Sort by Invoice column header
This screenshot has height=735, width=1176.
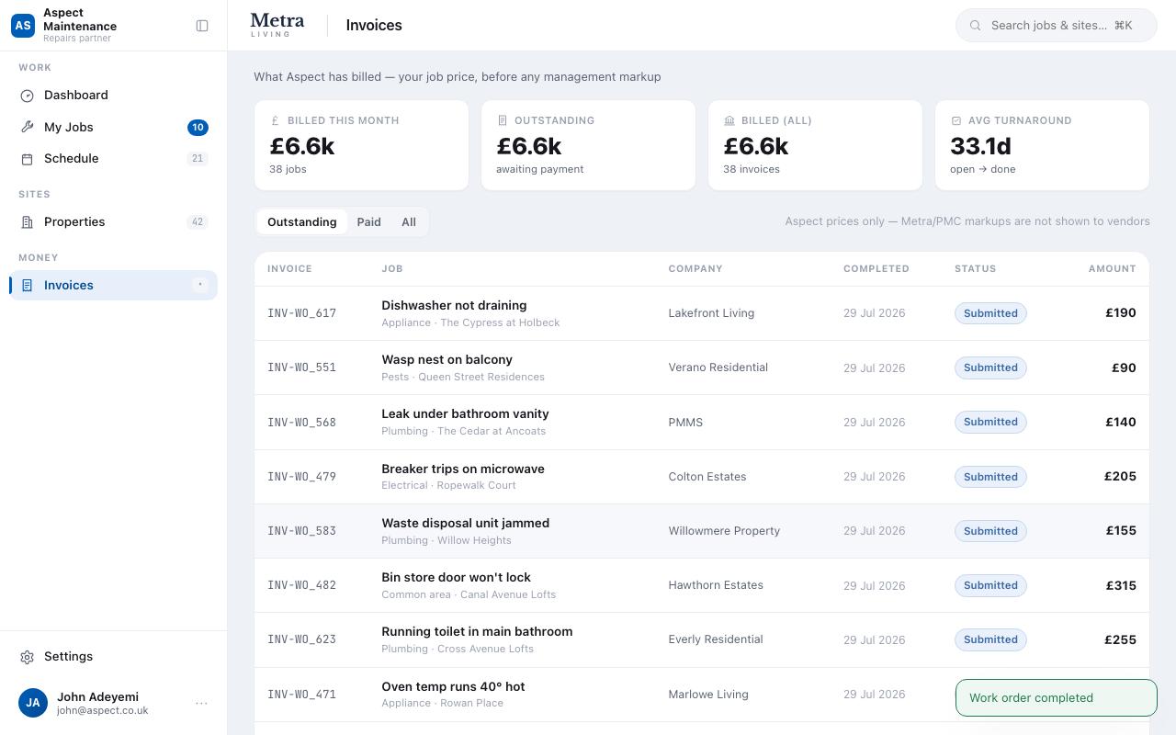tap(289, 269)
